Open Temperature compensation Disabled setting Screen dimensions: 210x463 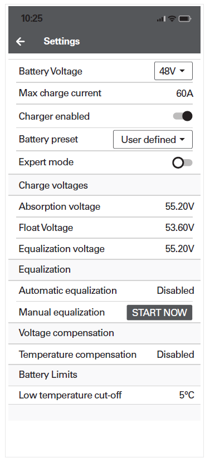[x=104, y=354]
